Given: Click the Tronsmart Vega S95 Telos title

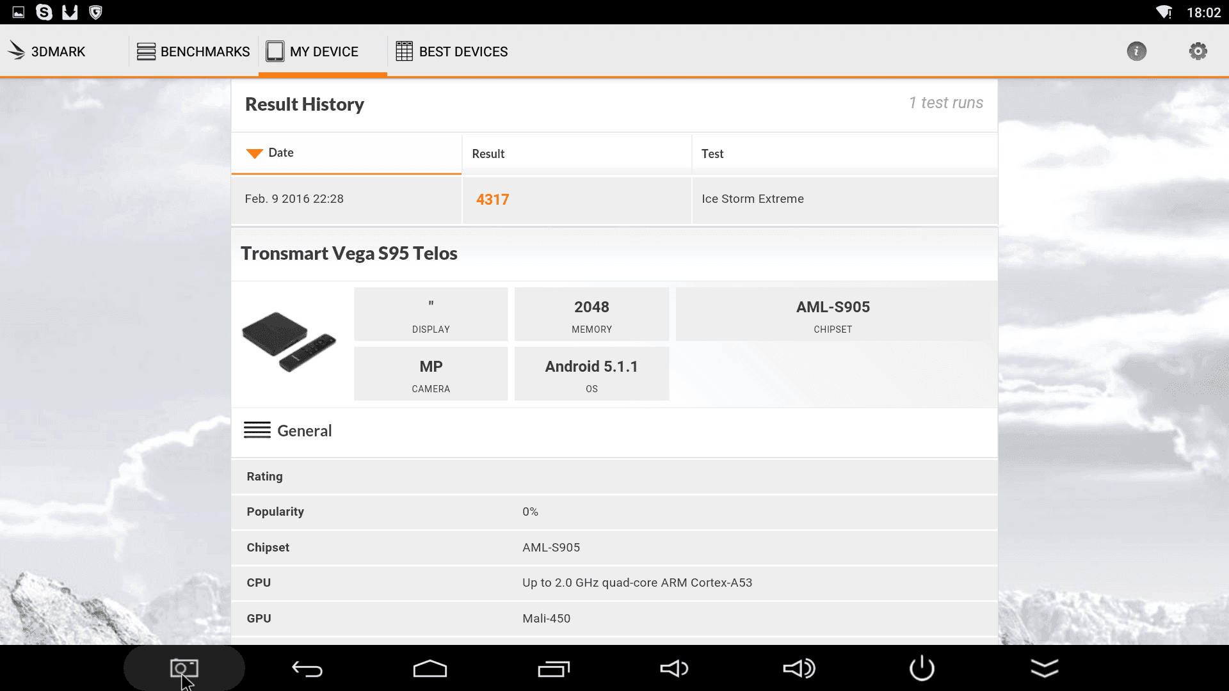Looking at the screenshot, I should click(349, 253).
